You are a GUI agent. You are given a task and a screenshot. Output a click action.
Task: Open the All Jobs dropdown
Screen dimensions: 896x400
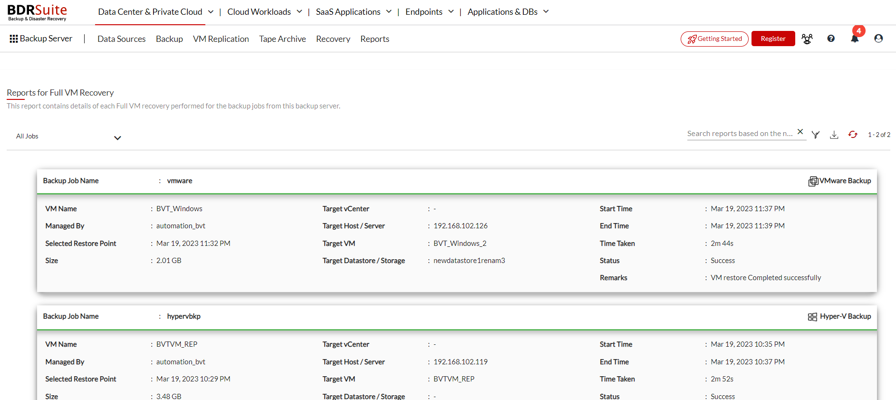[68, 137]
